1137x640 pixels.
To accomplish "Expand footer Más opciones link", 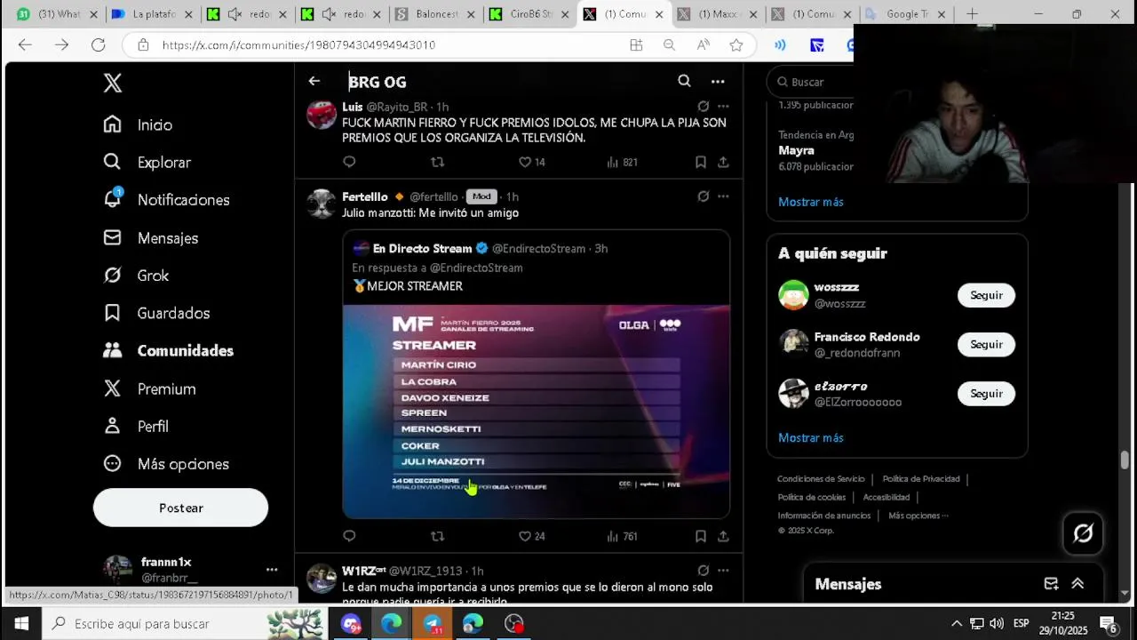I will tap(918, 516).
